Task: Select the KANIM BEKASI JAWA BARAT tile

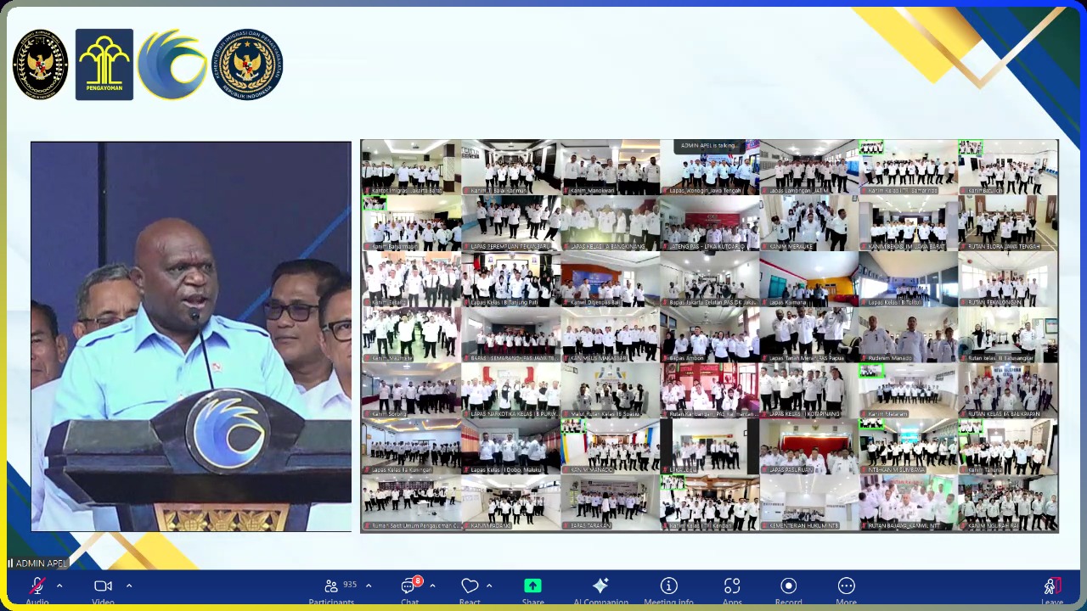Action: pos(909,223)
